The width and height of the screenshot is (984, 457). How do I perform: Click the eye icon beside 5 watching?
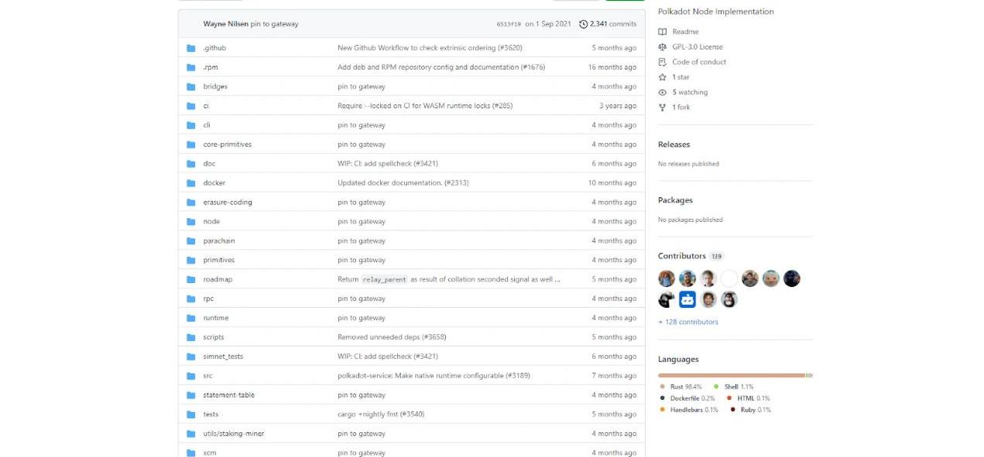tap(662, 92)
